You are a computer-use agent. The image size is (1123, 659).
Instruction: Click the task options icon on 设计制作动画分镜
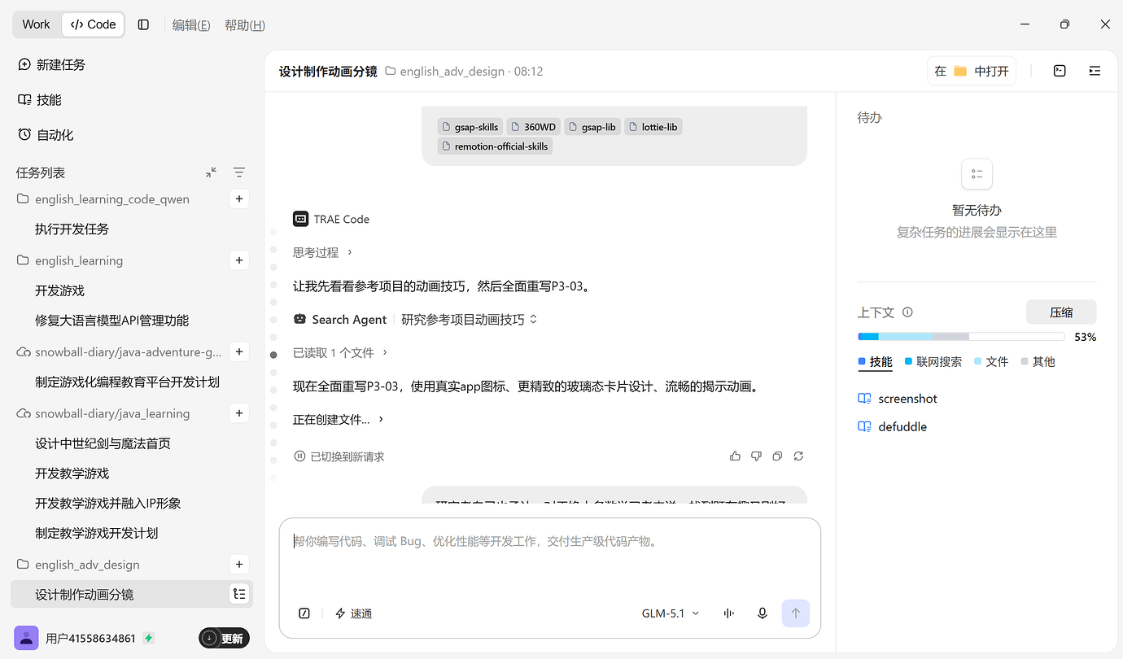point(239,594)
